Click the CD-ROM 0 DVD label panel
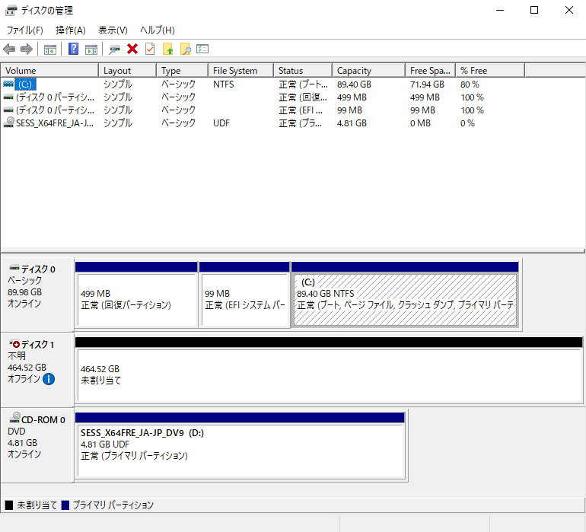Image resolution: width=586 pixels, height=532 pixels. point(37,445)
